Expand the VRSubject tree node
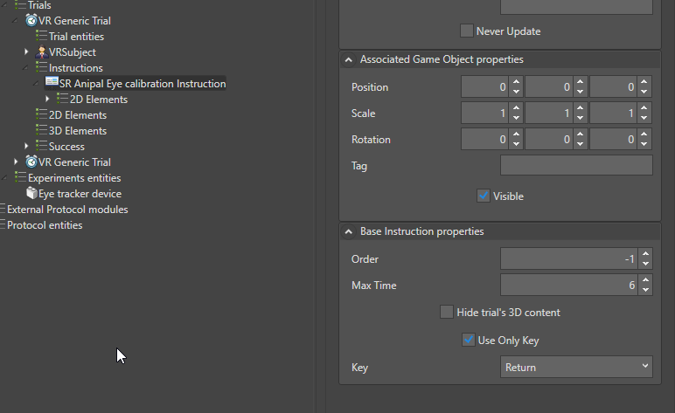This screenshot has height=413, width=675. point(26,52)
